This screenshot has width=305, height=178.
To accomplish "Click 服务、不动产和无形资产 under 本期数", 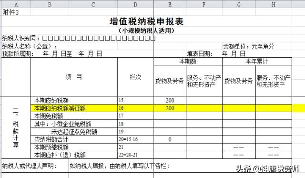I will (x=204, y=81).
